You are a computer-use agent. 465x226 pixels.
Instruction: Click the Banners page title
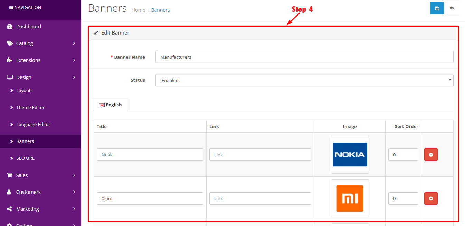[x=107, y=8]
